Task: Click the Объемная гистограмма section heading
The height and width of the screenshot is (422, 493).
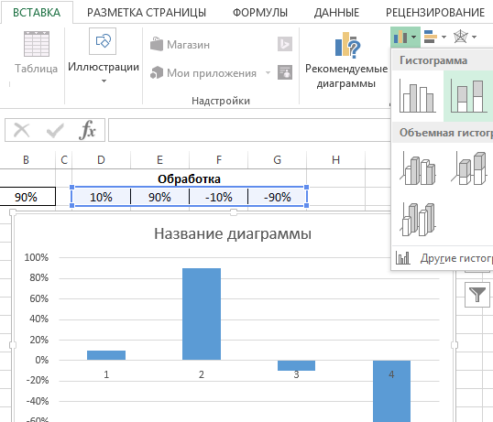Action: point(446,133)
